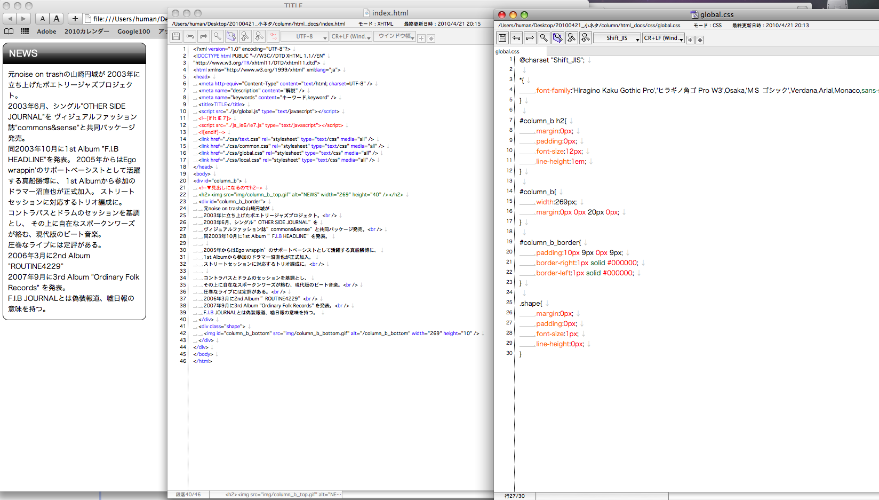879x500 pixels.
Task: Click Find Previous icon in index.html toolbar
Action: point(245,36)
